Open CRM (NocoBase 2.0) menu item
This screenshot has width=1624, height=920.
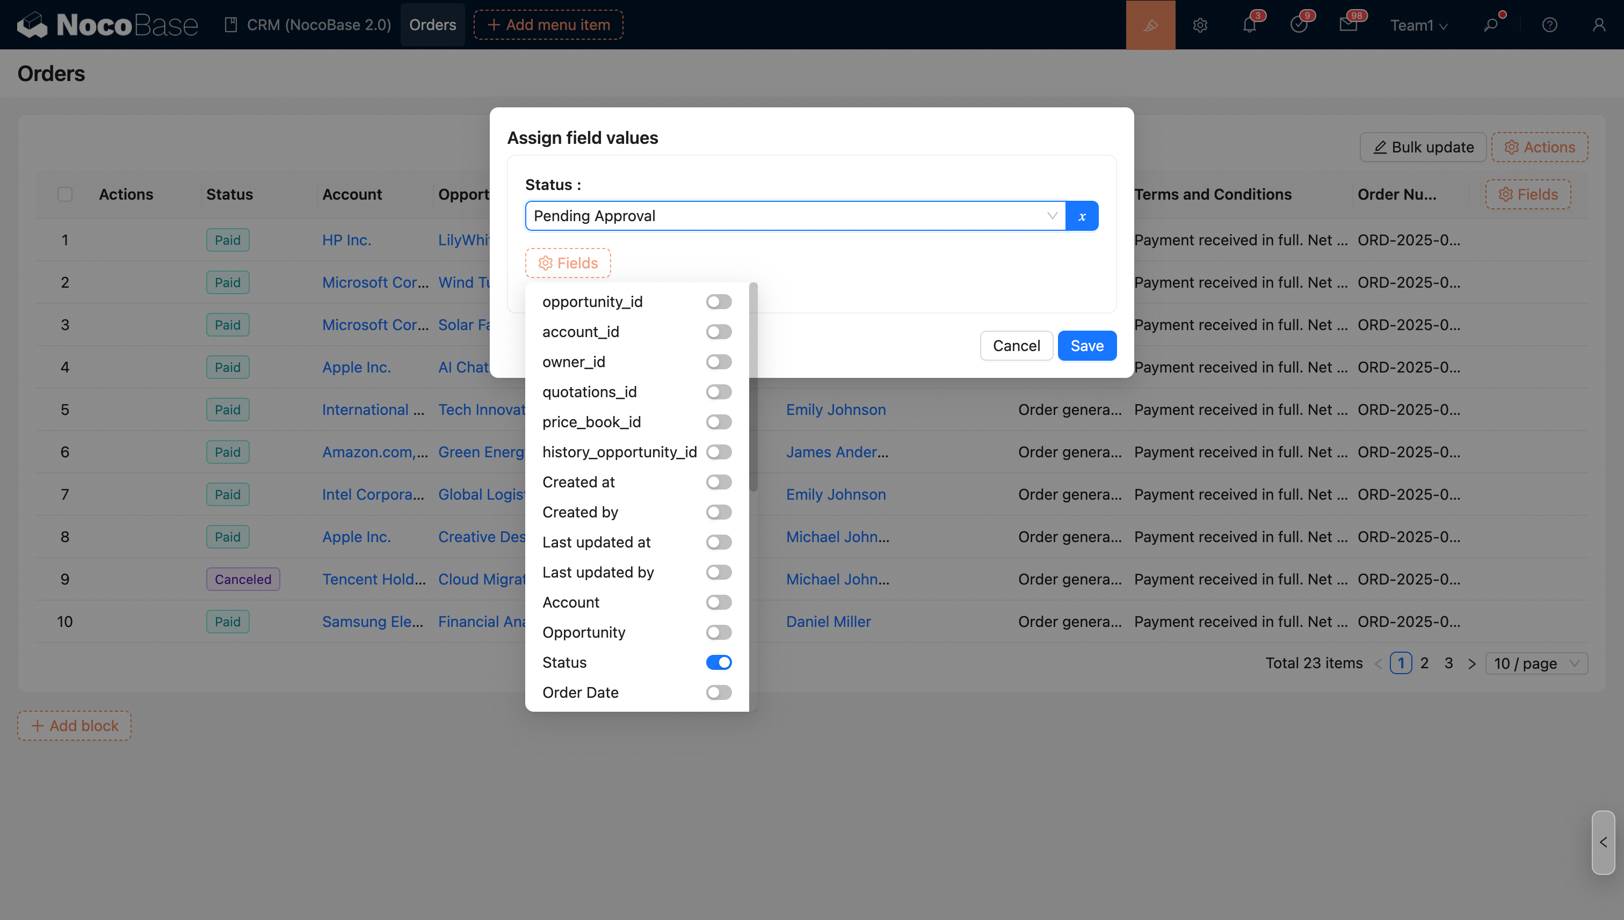(x=308, y=25)
